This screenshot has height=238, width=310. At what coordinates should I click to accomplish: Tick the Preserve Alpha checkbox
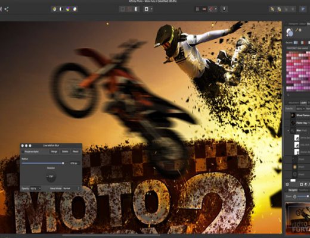click(x=23, y=152)
